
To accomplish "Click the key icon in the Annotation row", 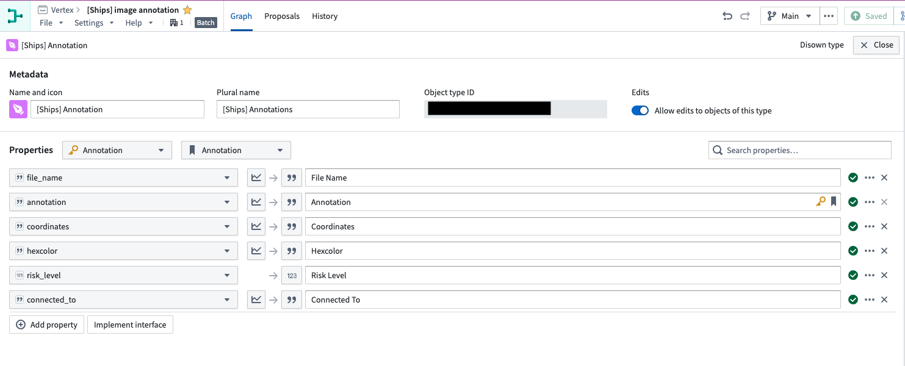I will pyautogui.click(x=821, y=202).
